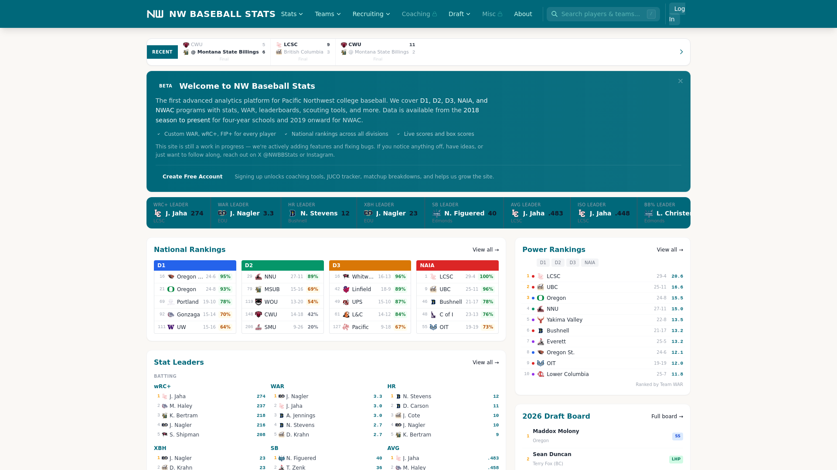Screen dimensions: 837x470
Task: Open the Coaching menu item
Action: 419,14
